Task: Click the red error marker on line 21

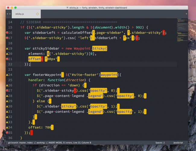Action: pos(7,59)
